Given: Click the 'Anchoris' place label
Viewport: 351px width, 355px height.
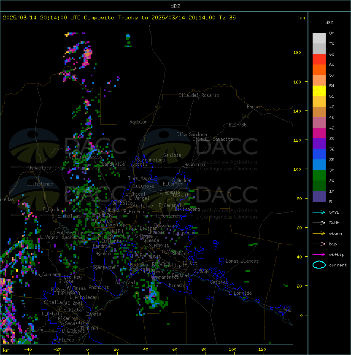Looking at the screenshot, I should (99, 287).
